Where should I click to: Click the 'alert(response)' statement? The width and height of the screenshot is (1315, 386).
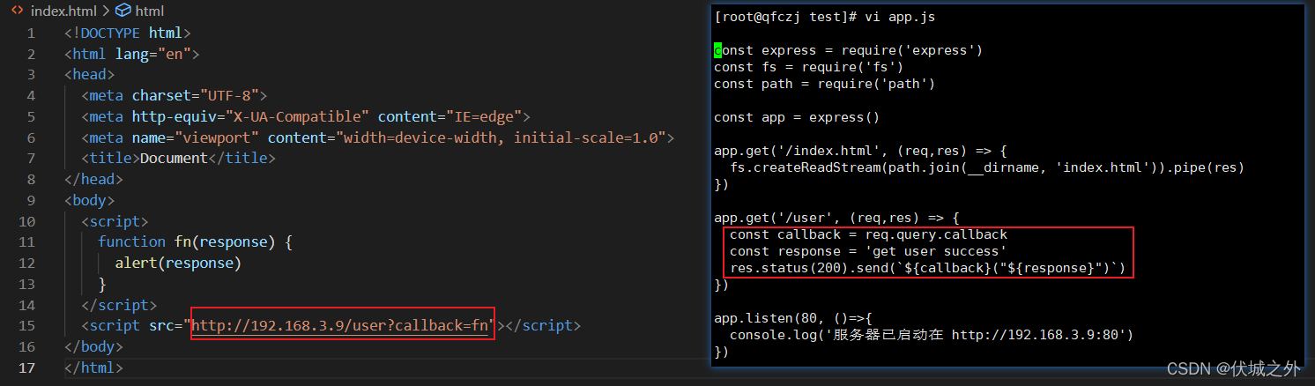pyautogui.click(x=178, y=263)
